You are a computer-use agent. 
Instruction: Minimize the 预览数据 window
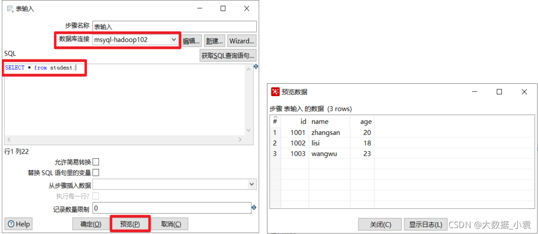(475, 92)
